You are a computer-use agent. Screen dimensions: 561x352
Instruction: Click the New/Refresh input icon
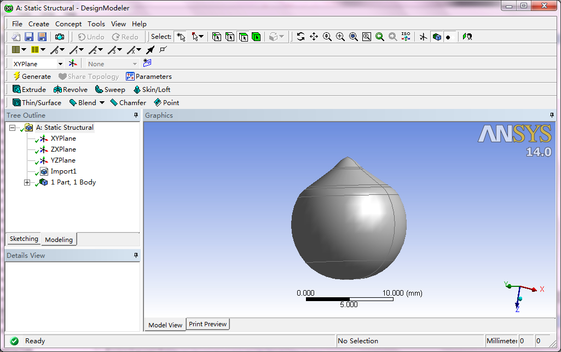point(16,37)
